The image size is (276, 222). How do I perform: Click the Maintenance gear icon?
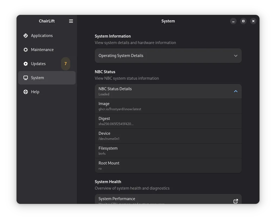(x=26, y=50)
